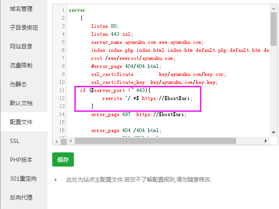Click the horizontal scrollbar thumb
The width and height of the screenshot is (279, 209).
(155, 141)
